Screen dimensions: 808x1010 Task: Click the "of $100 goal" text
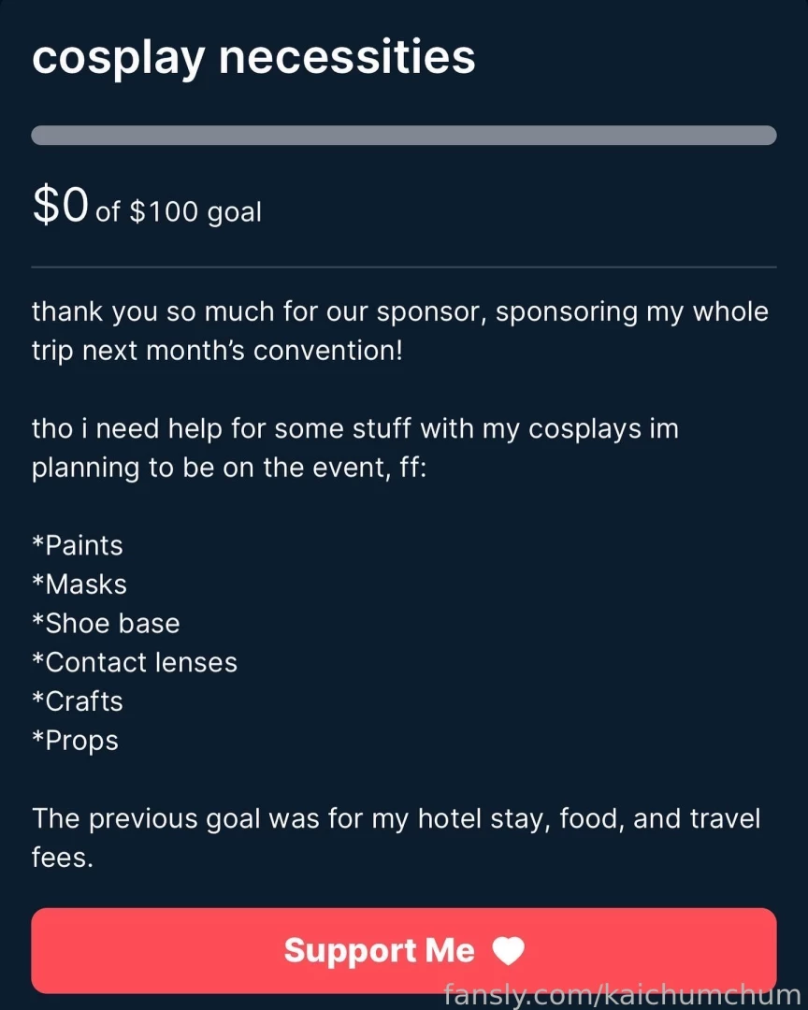[179, 212]
